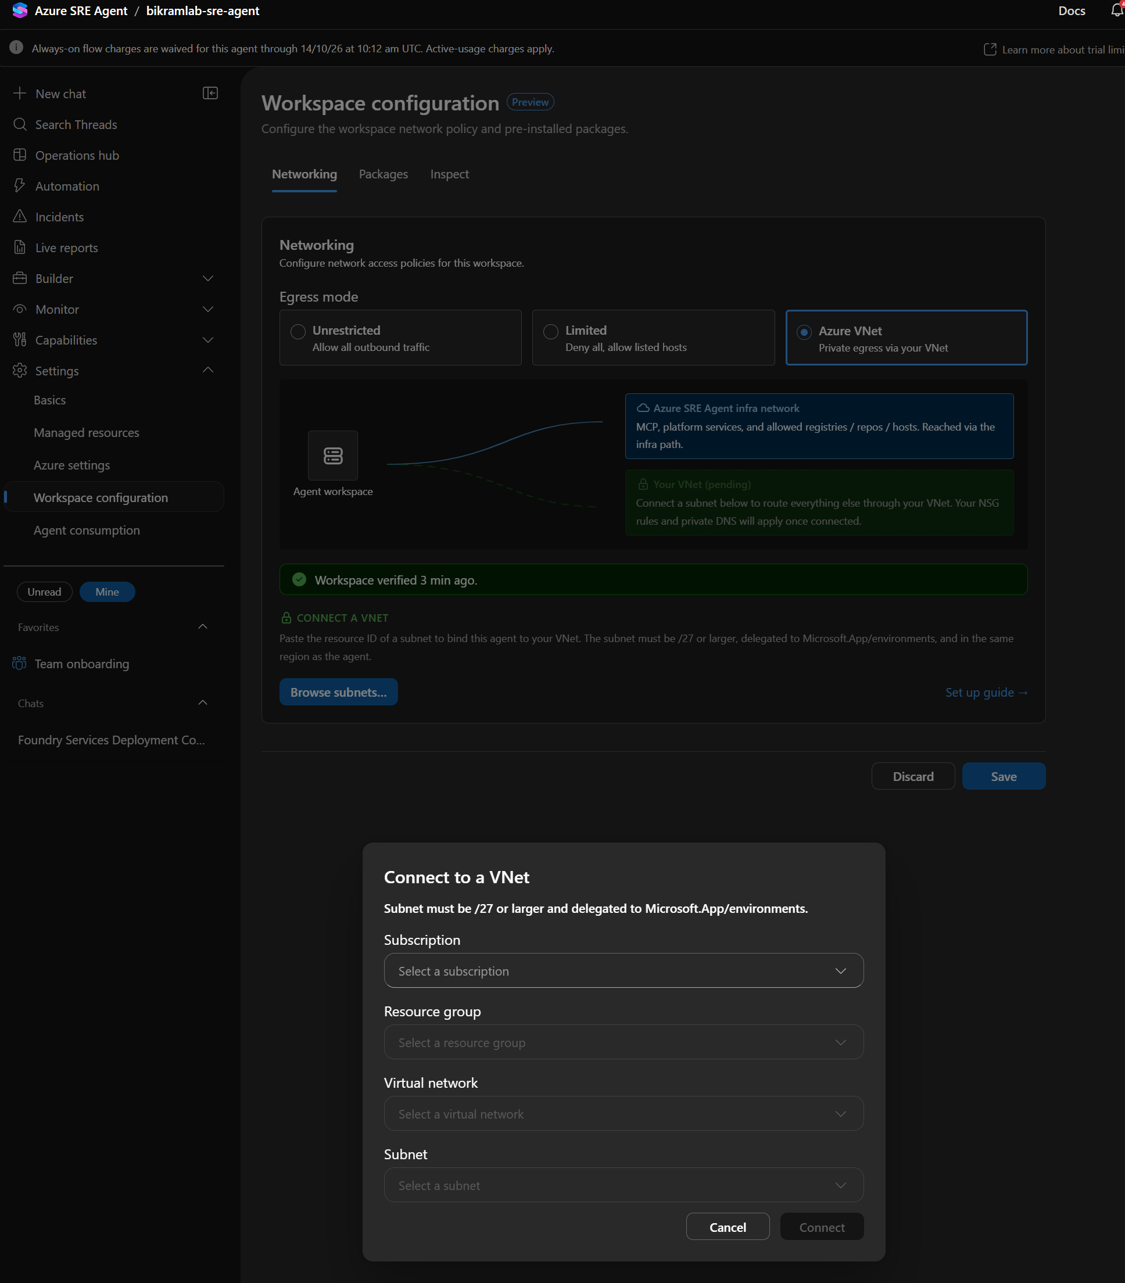Click the Azure SRE Agent logo icon
The image size is (1125, 1283).
point(19,10)
